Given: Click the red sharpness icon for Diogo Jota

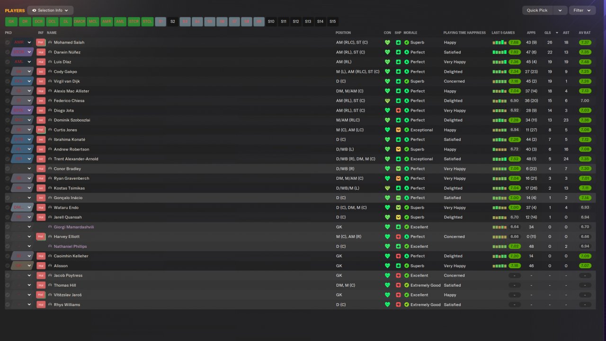Looking at the screenshot, I should pos(398,111).
